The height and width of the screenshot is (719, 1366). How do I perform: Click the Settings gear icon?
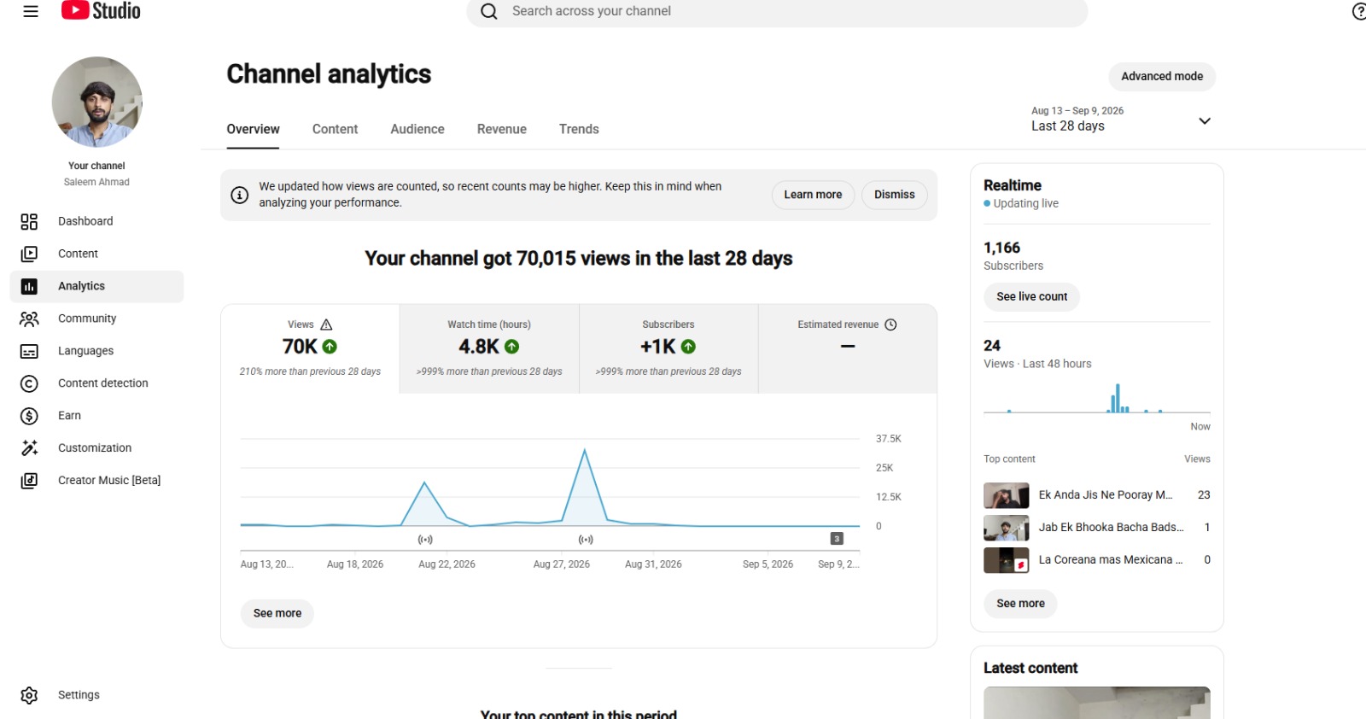click(29, 696)
